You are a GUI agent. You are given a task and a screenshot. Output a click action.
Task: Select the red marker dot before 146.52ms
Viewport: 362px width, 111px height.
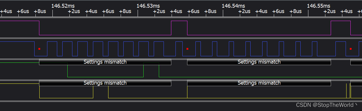coord(39,49)
